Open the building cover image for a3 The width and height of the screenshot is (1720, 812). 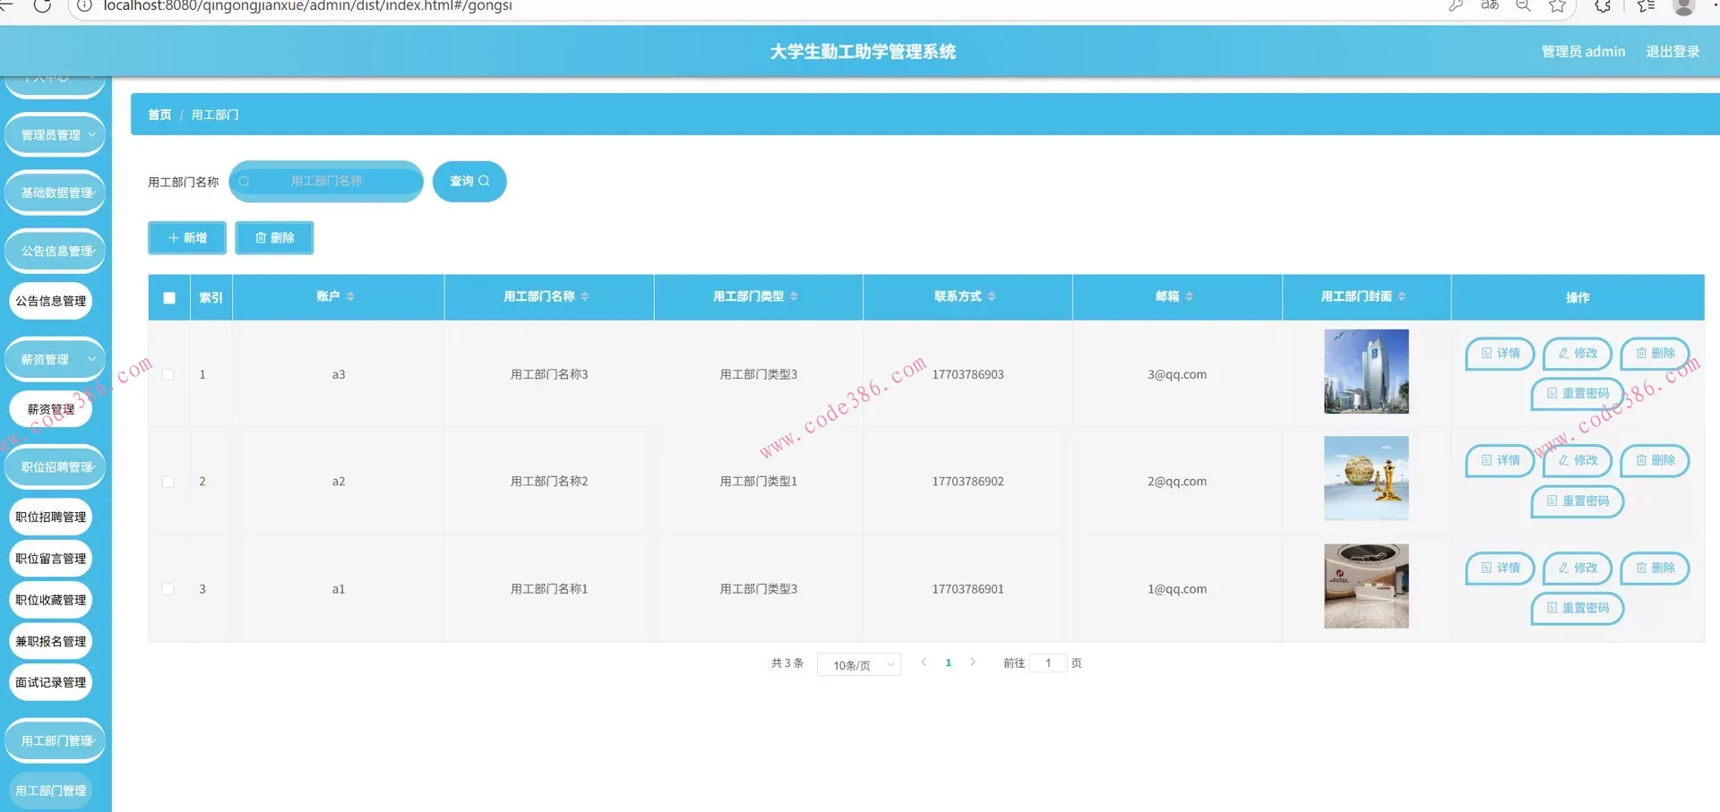coord(1366,372)
